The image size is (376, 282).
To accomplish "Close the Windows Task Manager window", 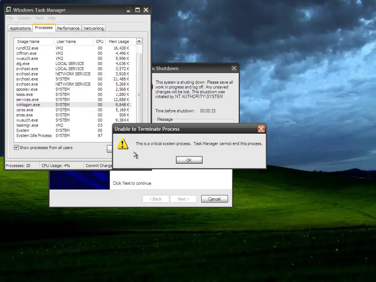I will tap(146, 10).
